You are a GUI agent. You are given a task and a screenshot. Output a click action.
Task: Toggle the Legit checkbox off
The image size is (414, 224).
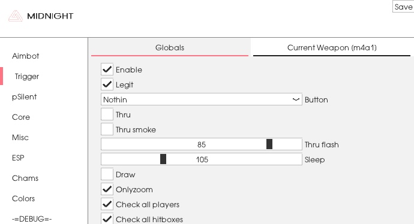[x=107, y=84]
